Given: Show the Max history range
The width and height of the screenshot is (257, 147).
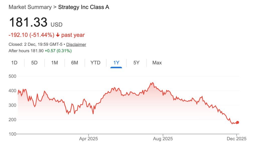Looking at the screenshot, I should [157, 63].
